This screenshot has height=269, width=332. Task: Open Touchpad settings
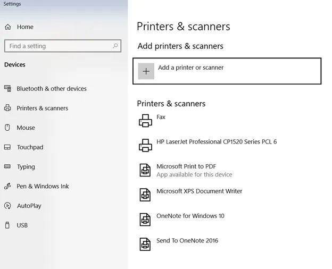[x=30, y=147]
